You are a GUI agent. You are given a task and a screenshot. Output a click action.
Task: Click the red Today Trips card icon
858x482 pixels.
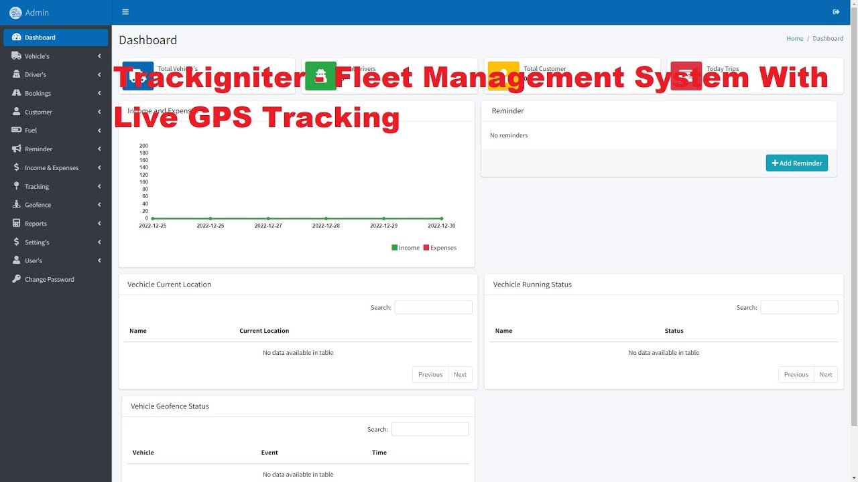pos(686,76)
